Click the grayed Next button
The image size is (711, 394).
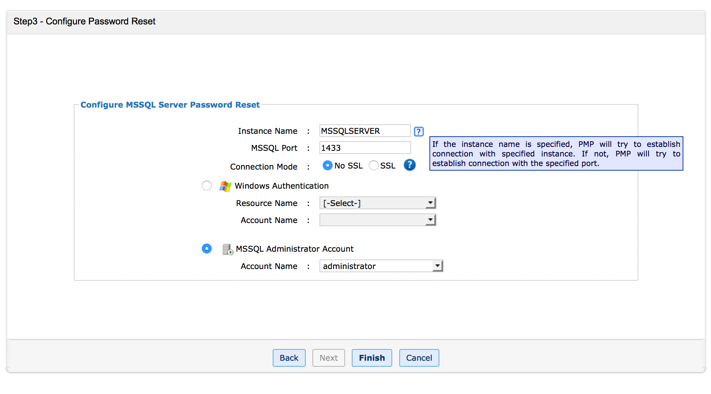328,358
